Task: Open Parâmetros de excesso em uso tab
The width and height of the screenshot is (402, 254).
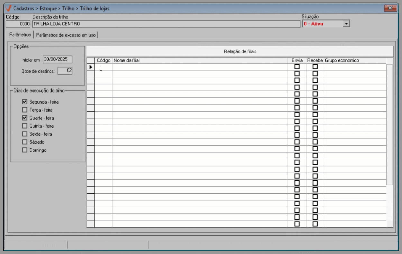Action: pos(66,35)
